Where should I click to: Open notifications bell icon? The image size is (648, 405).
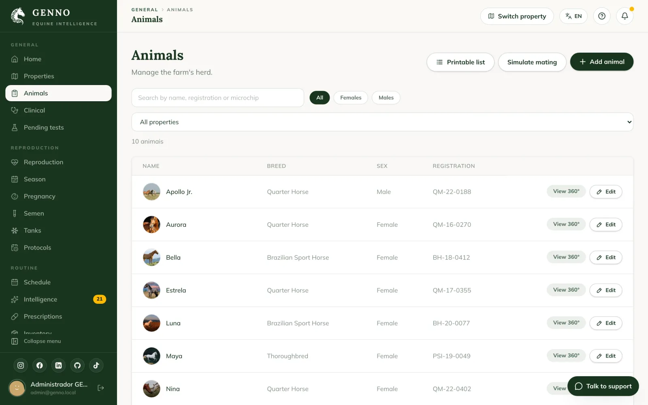[625, 16]
